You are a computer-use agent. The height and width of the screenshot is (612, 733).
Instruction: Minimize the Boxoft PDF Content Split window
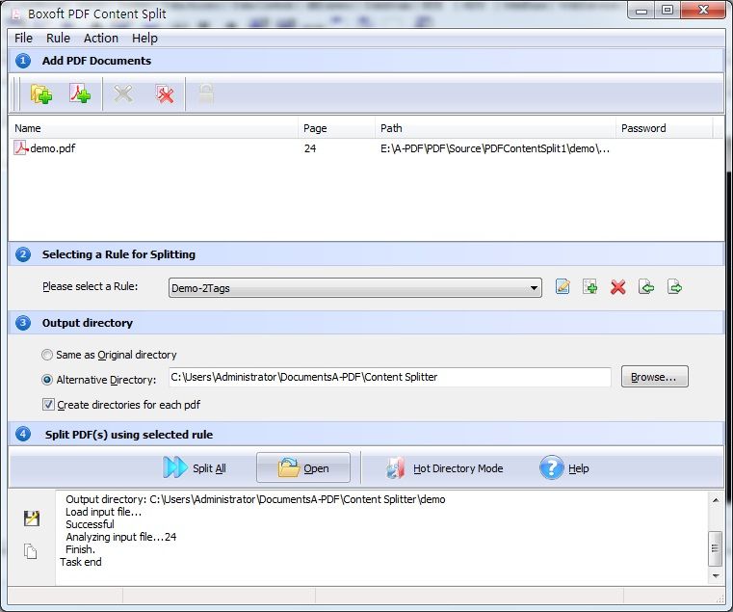pos(641,10)
